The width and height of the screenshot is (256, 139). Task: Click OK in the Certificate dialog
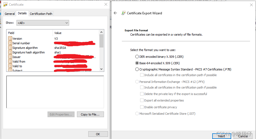coord(98,134)
